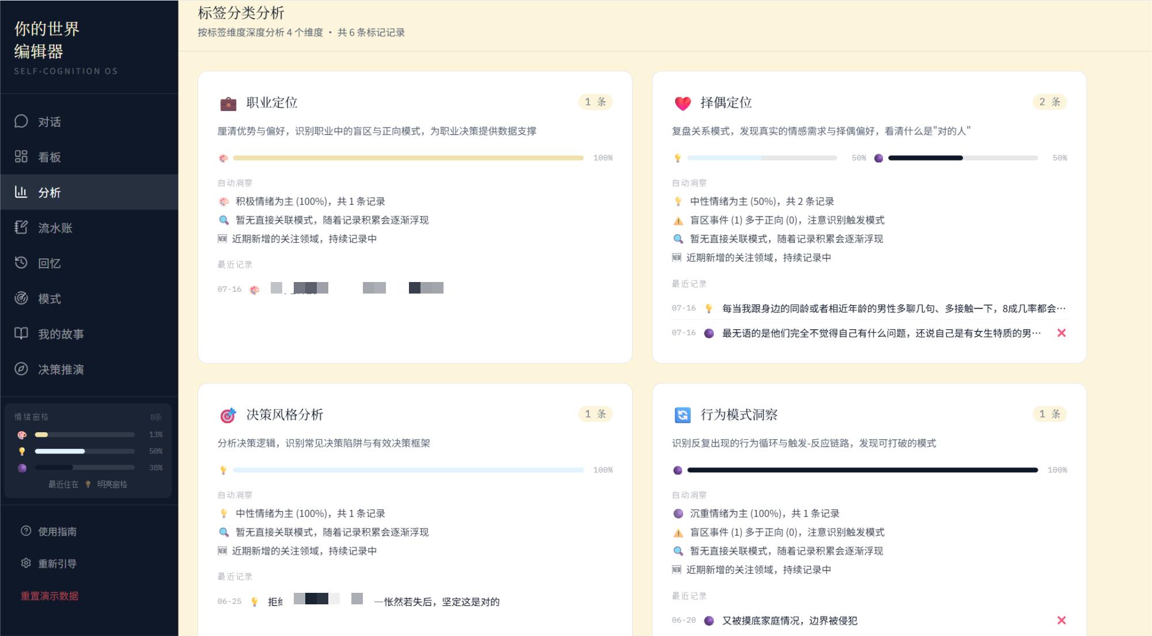This screenshot has height=636, width=1152.
Task: Click the lightbulb emoji in 情绪窗格 panel
Action: point(22,451)
